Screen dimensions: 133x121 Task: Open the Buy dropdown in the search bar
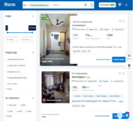pyautogui.click(x=26, y=5)
